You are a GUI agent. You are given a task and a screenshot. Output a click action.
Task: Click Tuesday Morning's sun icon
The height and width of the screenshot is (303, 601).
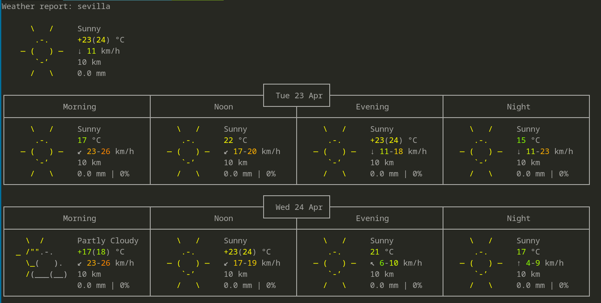[x=42, y=151]
